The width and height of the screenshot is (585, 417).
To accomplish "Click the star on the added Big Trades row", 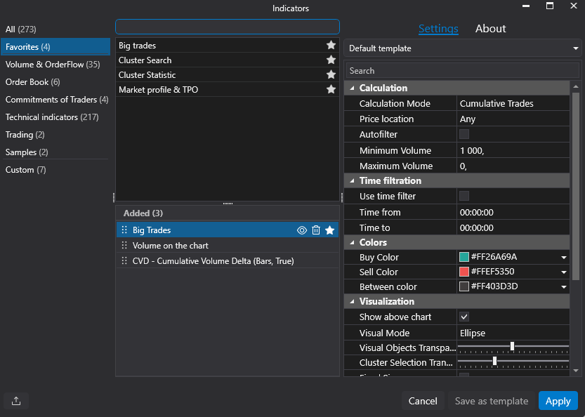I will [330, 230].
